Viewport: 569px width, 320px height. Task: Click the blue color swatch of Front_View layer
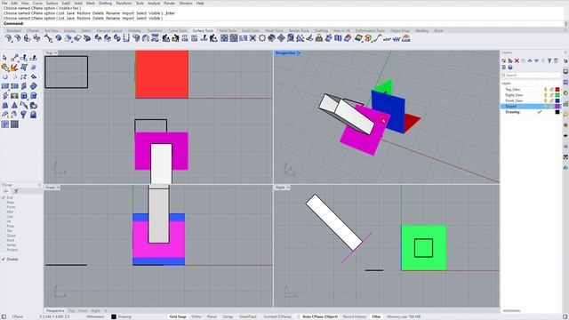[x=557, y=100]
